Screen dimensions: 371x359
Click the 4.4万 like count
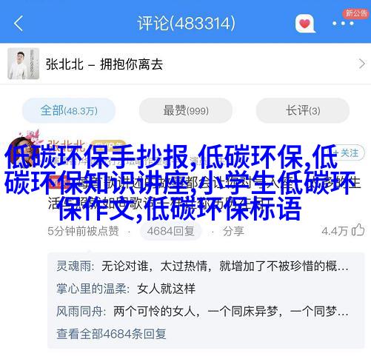tap(335, 231)
